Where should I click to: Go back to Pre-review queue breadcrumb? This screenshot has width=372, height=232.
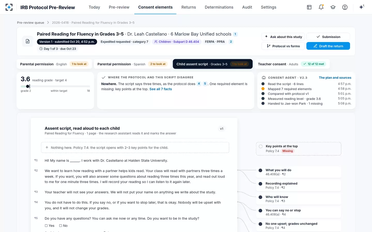coord(30,23)
